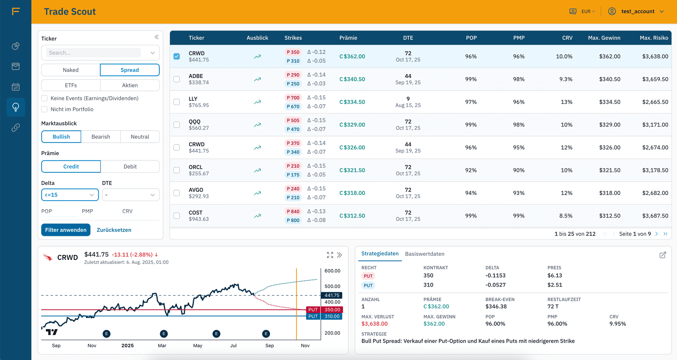677x360 pixels.
Task: Open the calendar sidebar icon
Action: tap(16, 87)
